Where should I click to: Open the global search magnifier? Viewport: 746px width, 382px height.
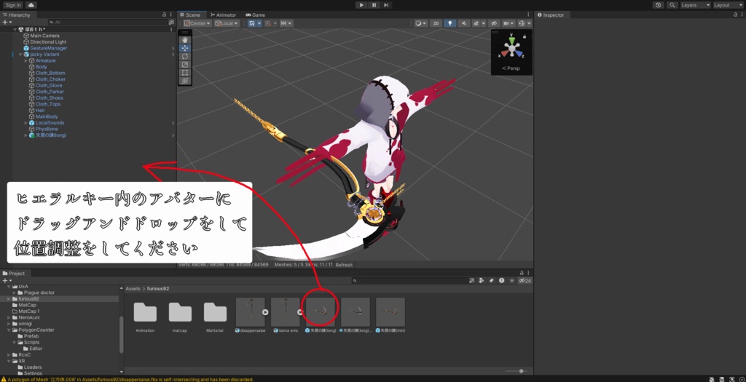(x=672, y=5)
